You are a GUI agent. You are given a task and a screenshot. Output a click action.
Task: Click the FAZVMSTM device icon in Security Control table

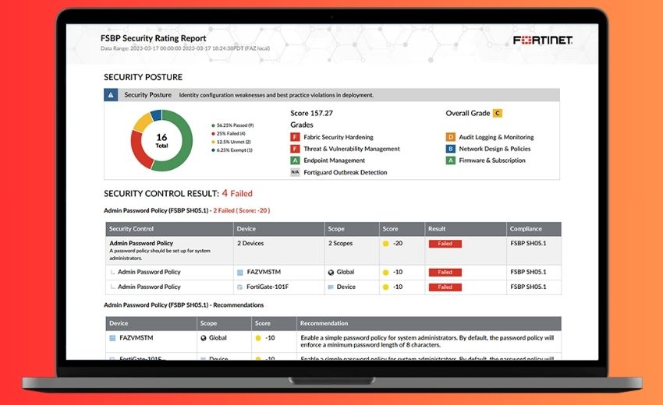[x=239, y=273]
